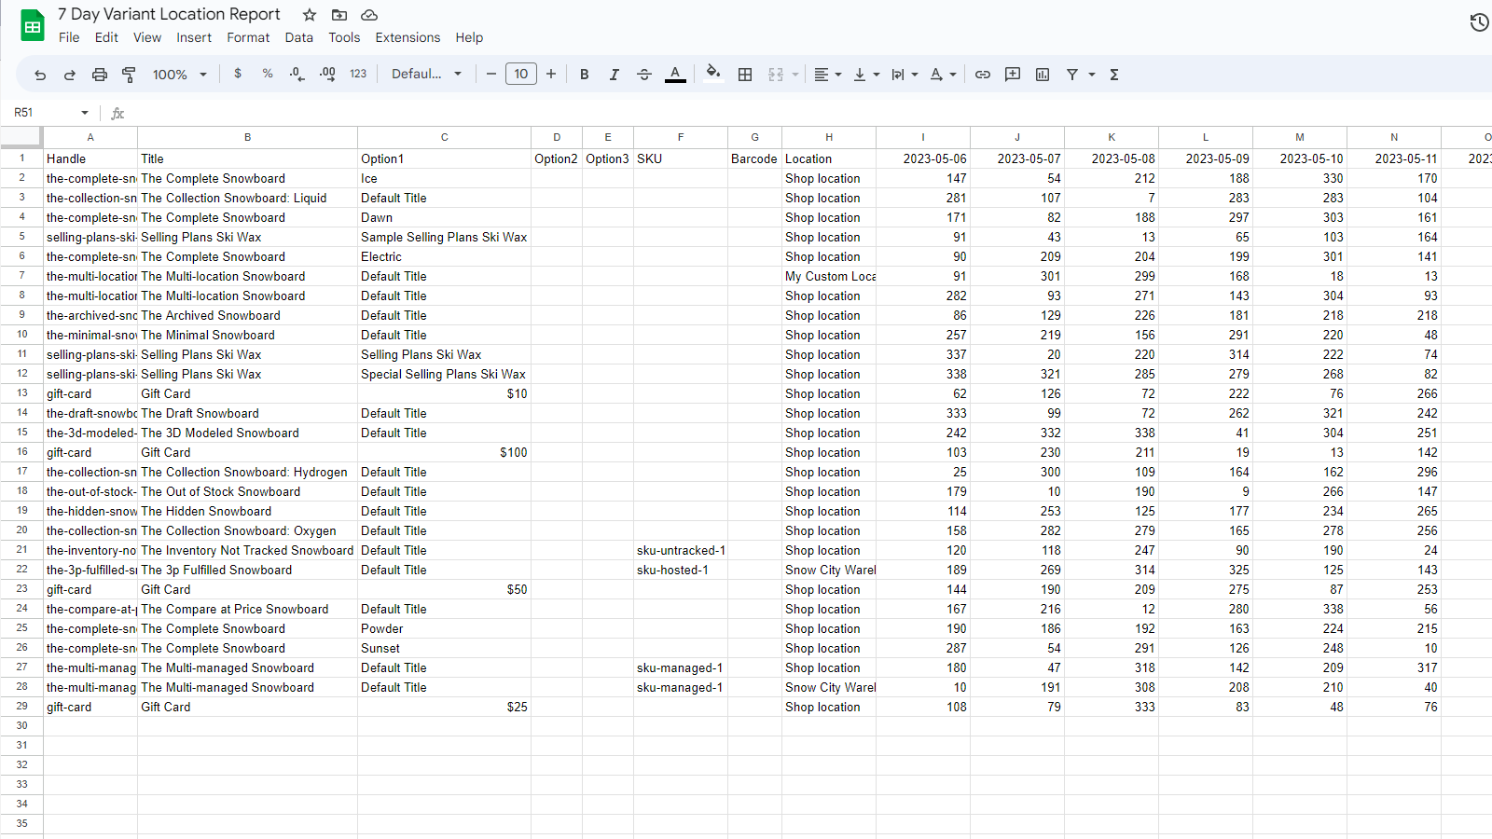Click the select-all corner box
The width and height of the screenshot is (1492, 839).
[x=21, y=137]
